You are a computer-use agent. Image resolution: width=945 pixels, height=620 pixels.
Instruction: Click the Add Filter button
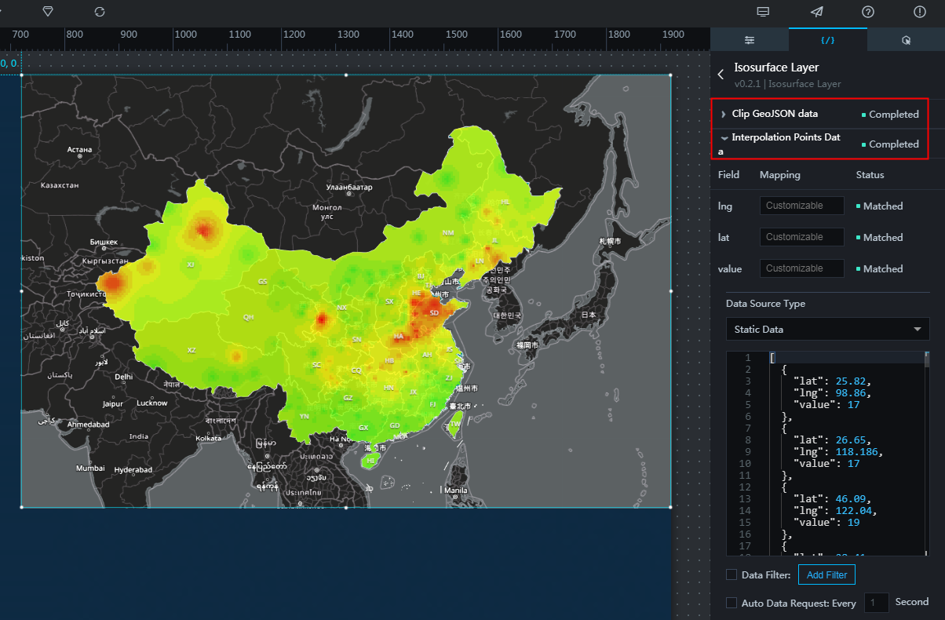pyautogui.click(x=826, y=574)
